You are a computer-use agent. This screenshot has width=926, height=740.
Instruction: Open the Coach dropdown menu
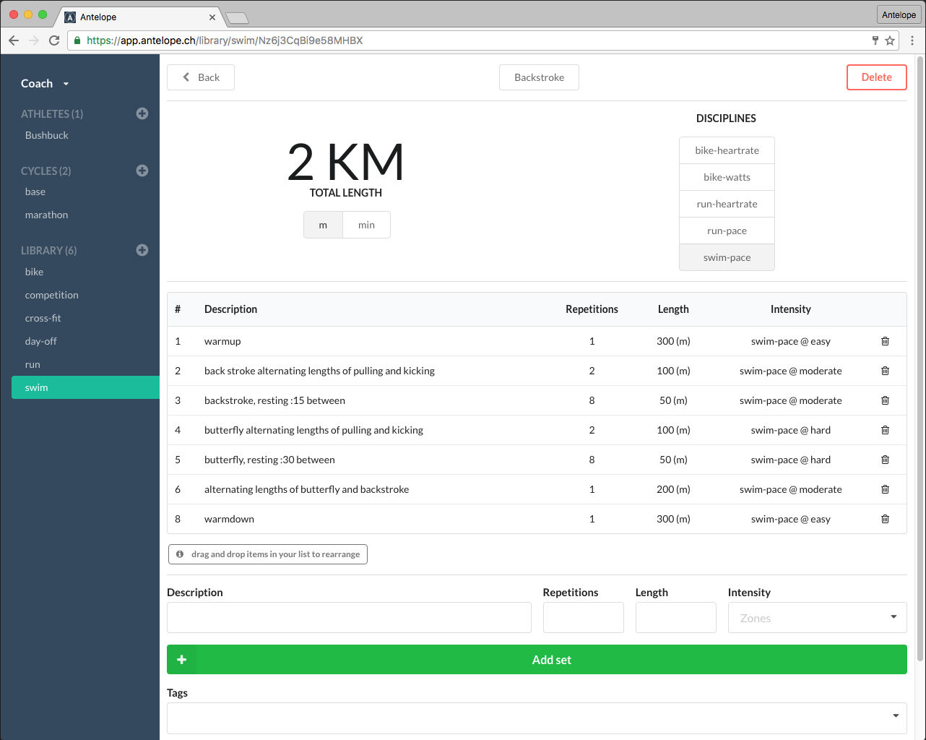pos(46,84)
